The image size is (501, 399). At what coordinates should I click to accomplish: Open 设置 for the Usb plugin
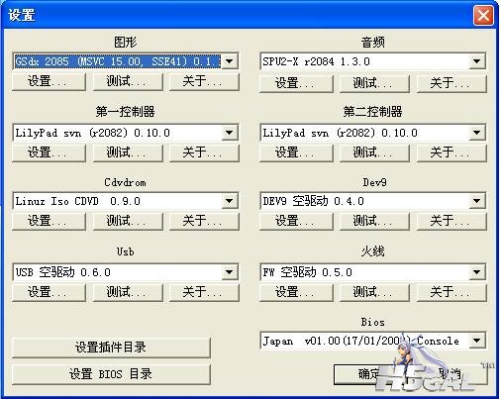pyautogui.click(x=49, y=292)
